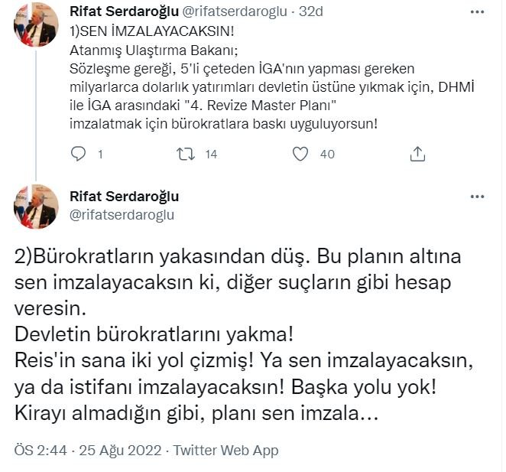Open the tweet starting with 1)SEN İMZALAYACAKSIN!

229,84
